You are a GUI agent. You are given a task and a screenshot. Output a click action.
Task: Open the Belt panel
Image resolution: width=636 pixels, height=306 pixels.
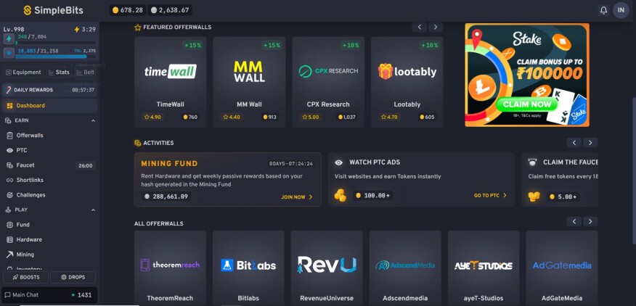[85, 72]
